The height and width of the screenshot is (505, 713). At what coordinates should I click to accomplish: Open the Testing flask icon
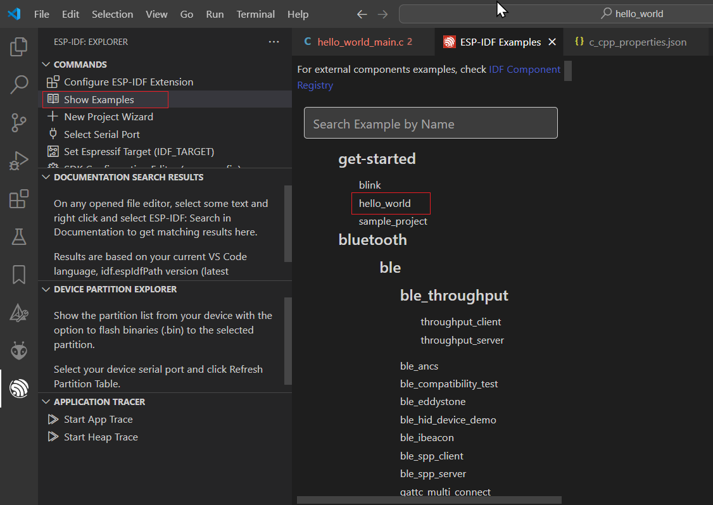click(18, 237)
